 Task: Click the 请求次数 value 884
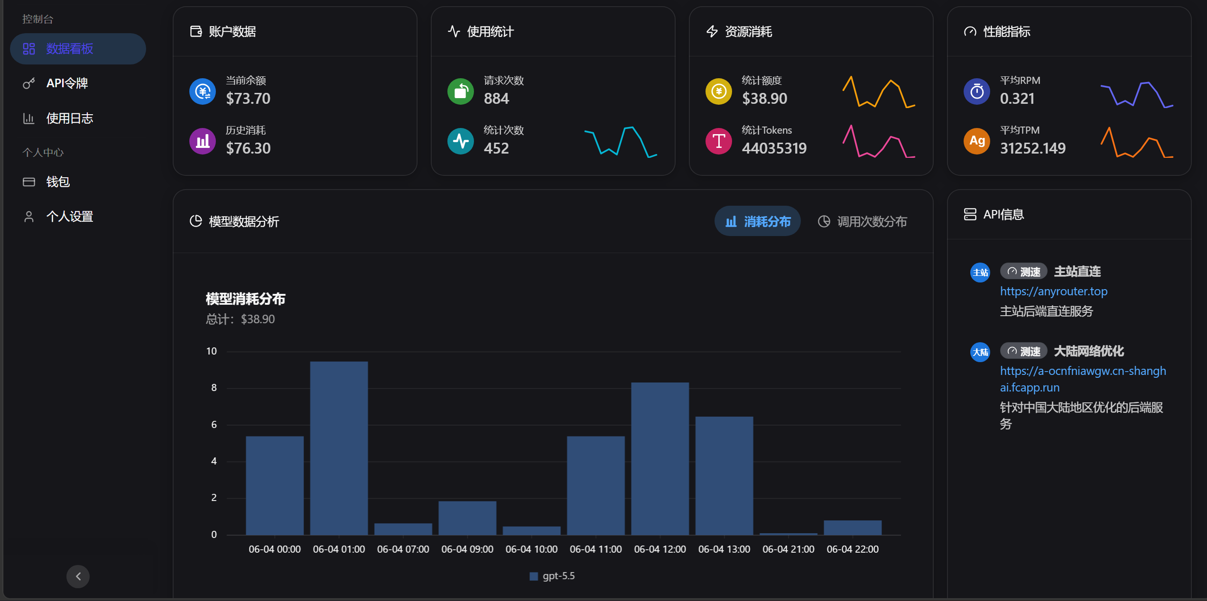click(496, 99)
